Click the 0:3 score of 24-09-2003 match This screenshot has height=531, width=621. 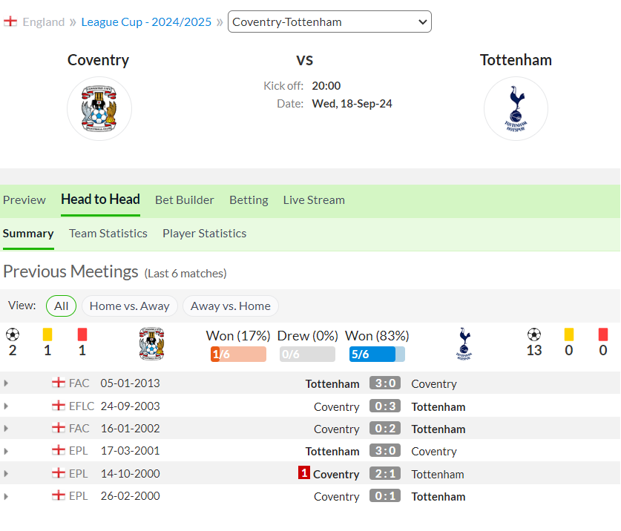(385, 406)
